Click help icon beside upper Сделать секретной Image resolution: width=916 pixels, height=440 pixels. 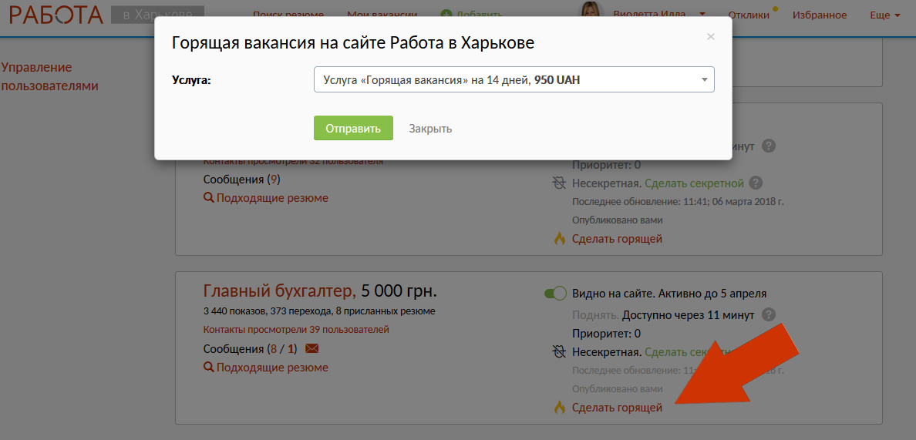[756, 183]
